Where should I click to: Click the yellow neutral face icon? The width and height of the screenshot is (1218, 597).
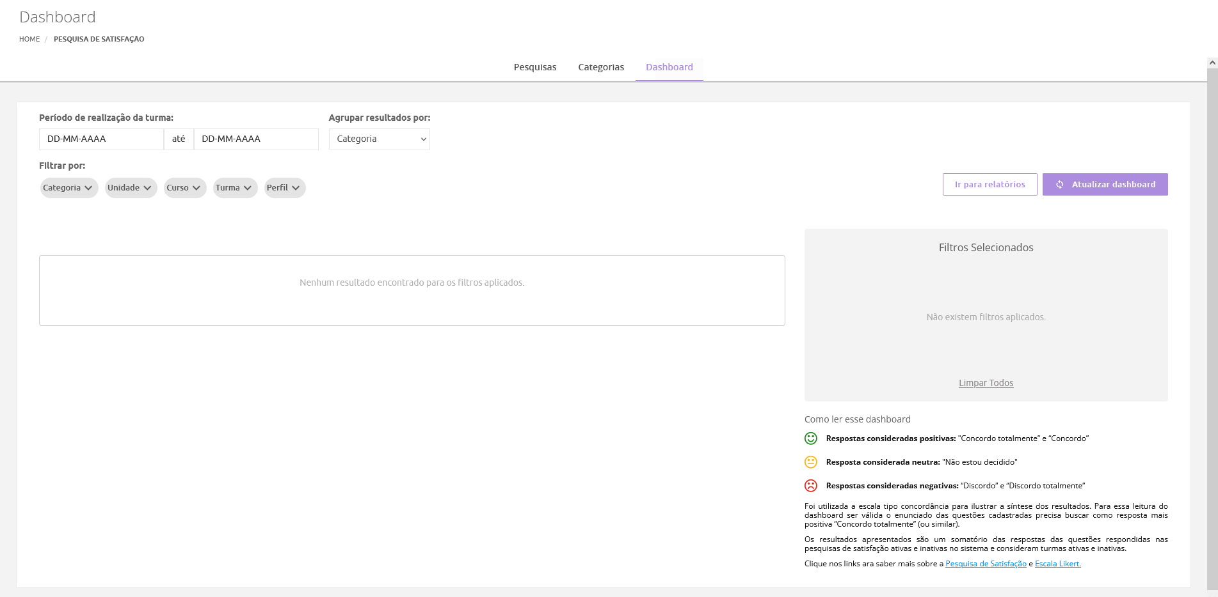811,462
